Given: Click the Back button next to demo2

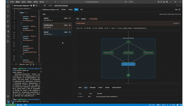Looking at the screenshot, I should click(78, 19).
